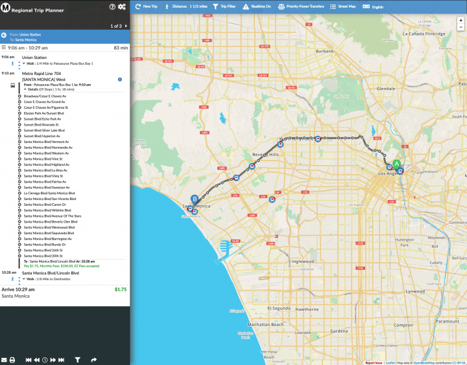Go to the earlier trip
The height and width of the screenshot is (365, 467).
36,360
